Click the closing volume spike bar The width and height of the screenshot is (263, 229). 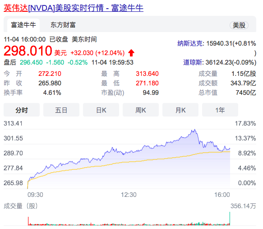coord(230,219)
